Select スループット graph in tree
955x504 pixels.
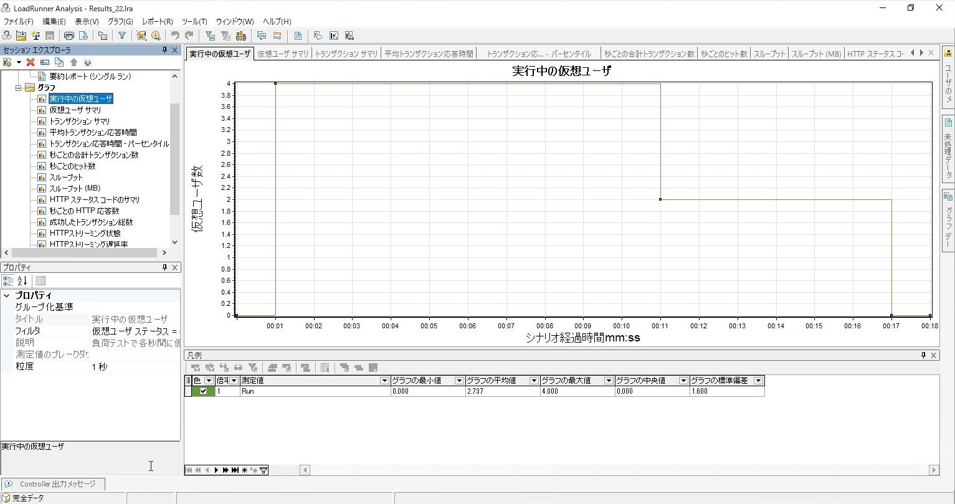point(66,178)
